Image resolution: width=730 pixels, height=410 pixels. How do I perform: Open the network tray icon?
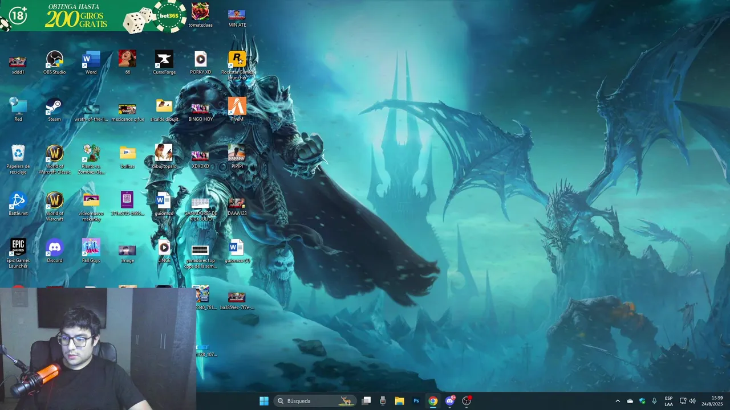(x=683, y=401)
